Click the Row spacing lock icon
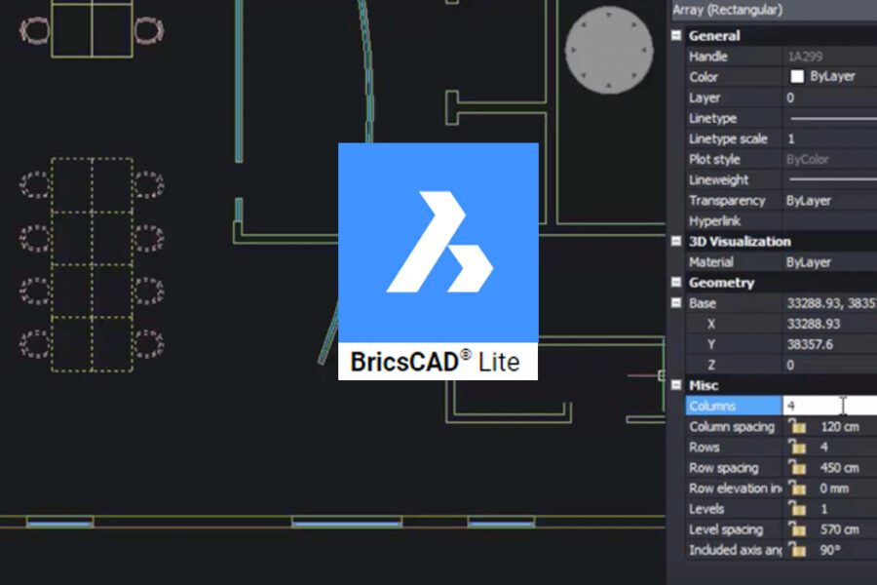Viewport: 877px width, 585px height. tap(797, 468)
